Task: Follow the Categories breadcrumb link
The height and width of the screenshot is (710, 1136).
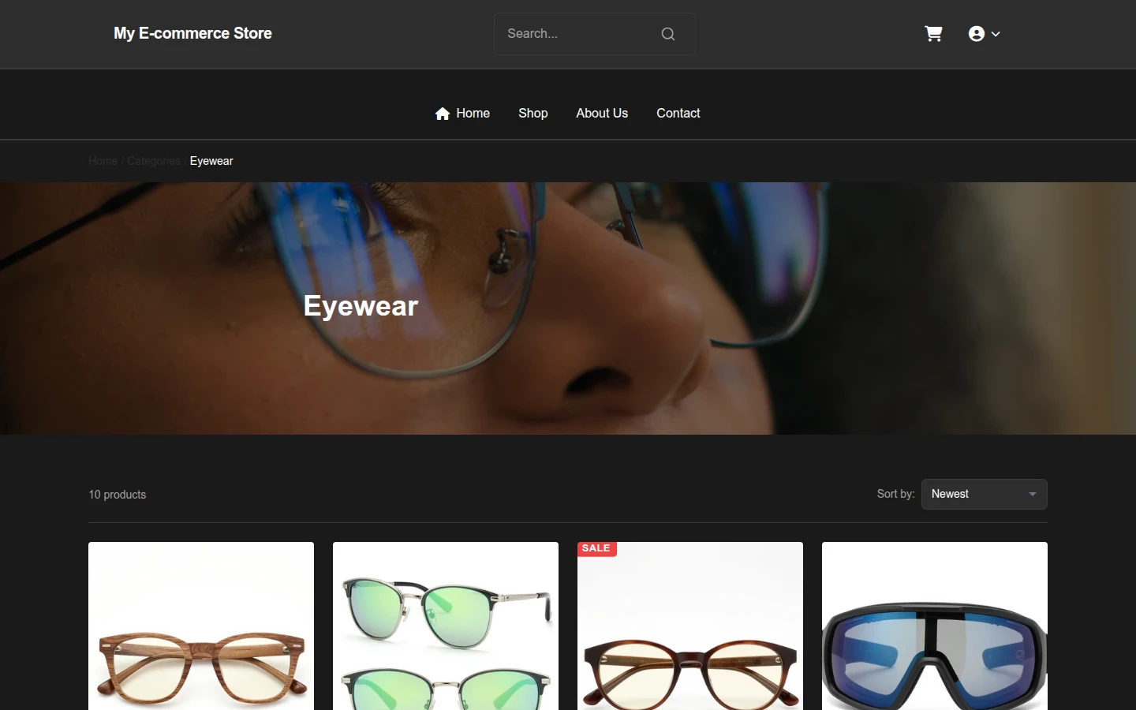Action: (154, 161)
